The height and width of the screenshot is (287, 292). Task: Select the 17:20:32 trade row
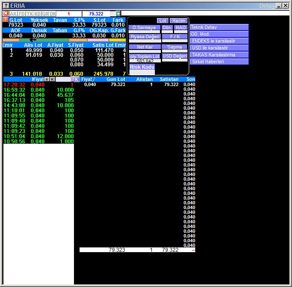click(x=39, y=85)
